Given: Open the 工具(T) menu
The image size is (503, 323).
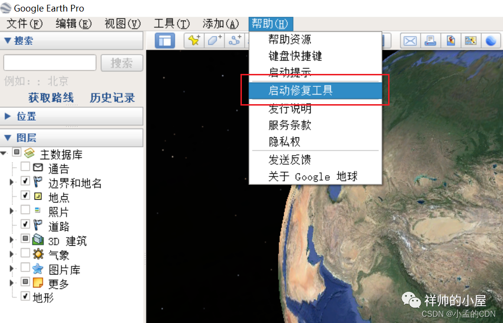Looking at the screenshot, I should click(x=171, y=24).
